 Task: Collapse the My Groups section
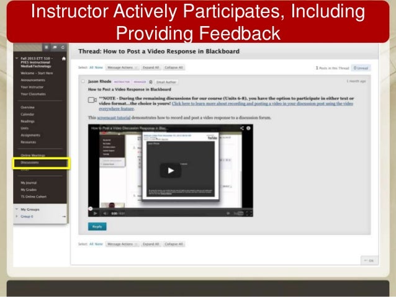17,209
